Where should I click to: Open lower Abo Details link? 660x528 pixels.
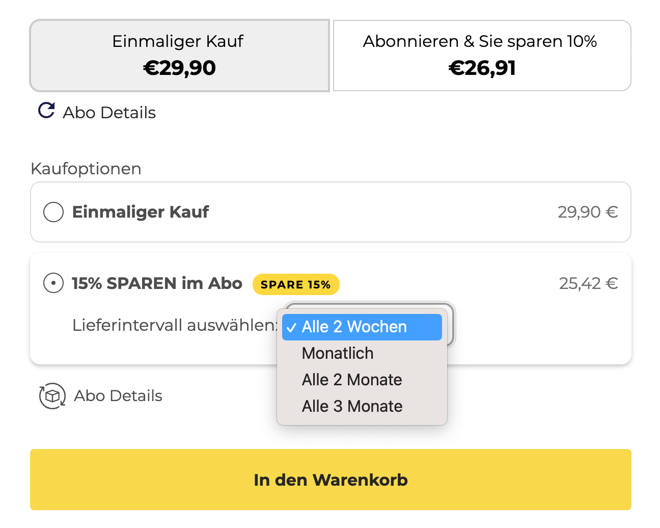118,396
